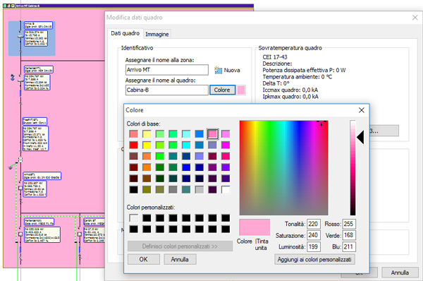Choose the bright green swatch in third row
This screenshot has width=423, height=281.
[x=160, y=156]
